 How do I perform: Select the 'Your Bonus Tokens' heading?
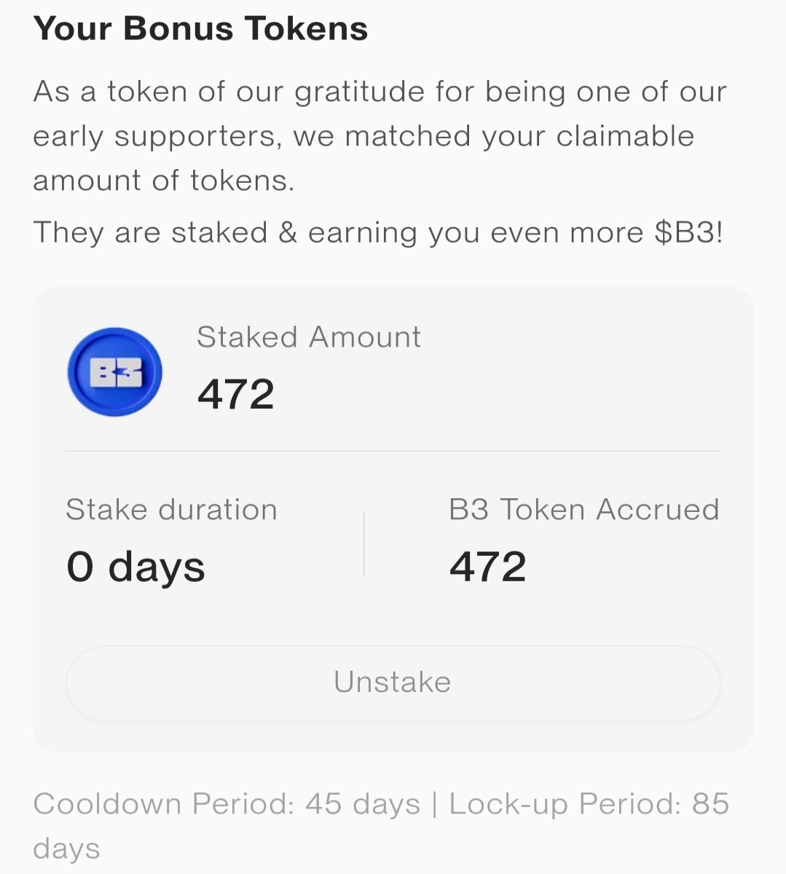click(x=200, y=28)
